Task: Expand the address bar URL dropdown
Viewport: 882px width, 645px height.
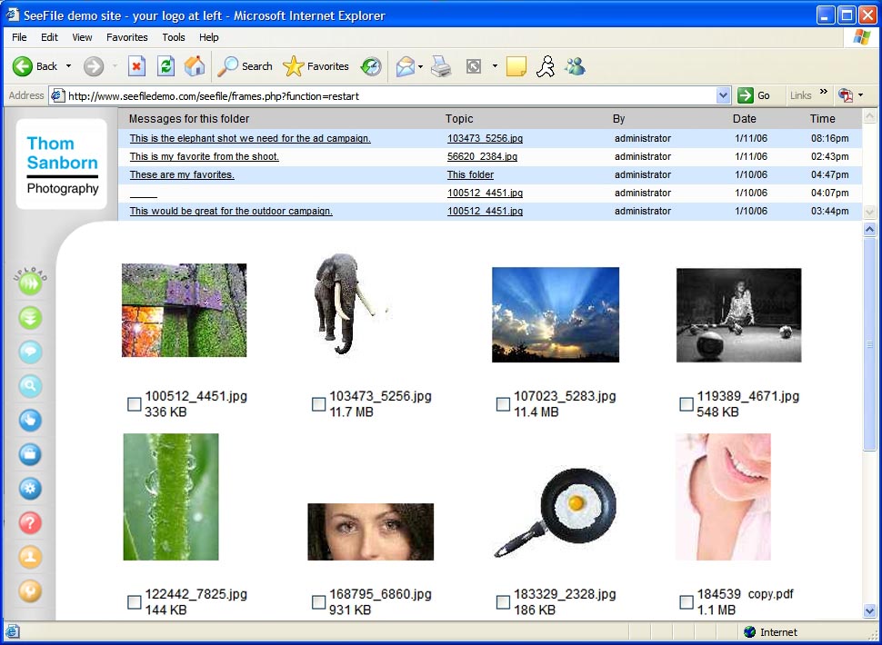Action: pyautogui.click(x=723, y=95)
